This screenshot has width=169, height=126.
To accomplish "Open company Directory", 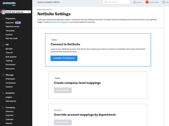I will 10,112.
